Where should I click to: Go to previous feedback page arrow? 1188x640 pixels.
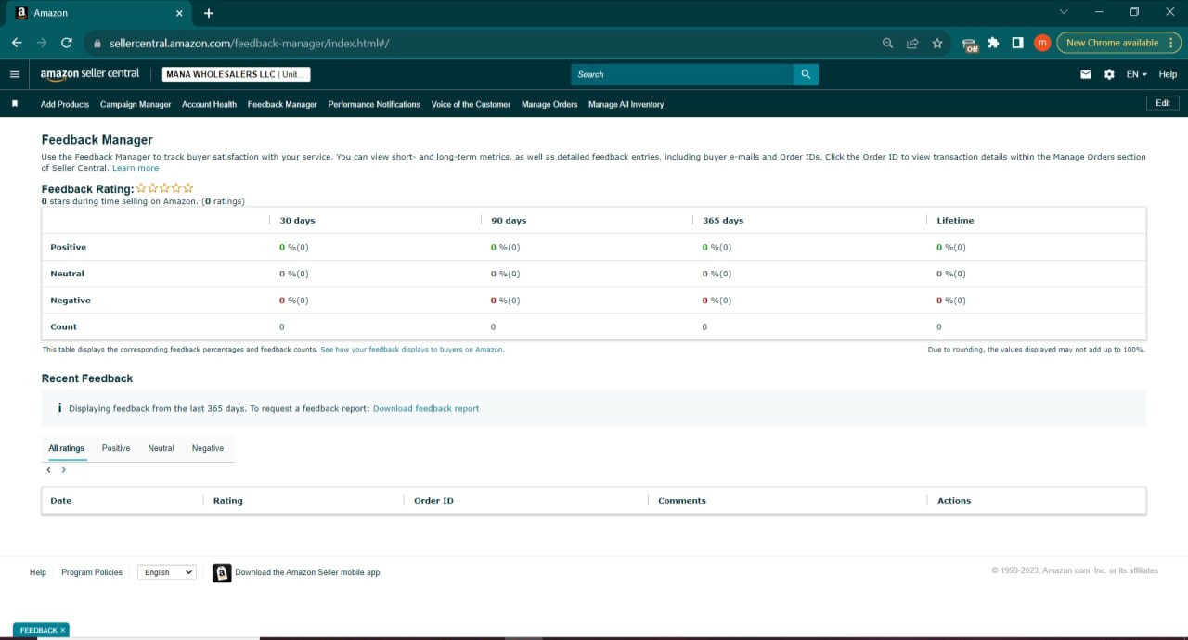[48, 470]
